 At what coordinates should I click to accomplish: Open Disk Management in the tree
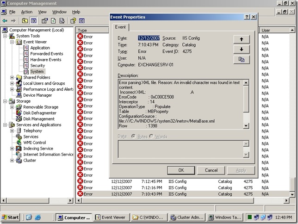coord(39,118)
